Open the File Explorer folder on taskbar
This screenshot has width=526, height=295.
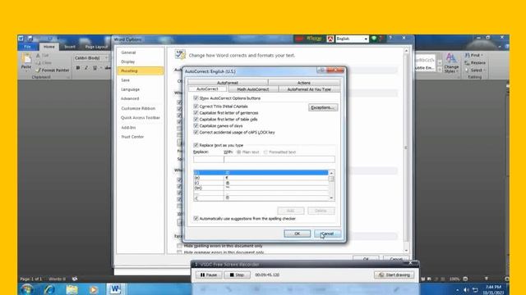click(72, 289)
